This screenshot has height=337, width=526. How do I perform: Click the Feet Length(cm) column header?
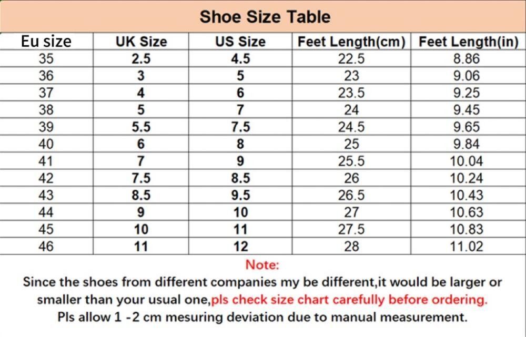351,42
